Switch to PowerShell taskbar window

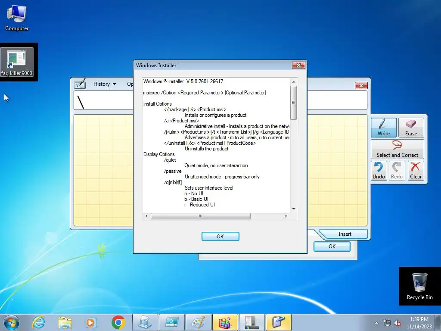[x=172, y=322]
